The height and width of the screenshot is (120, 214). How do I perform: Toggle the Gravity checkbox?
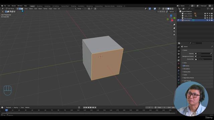pyautogui.click(x=184, y=66)
